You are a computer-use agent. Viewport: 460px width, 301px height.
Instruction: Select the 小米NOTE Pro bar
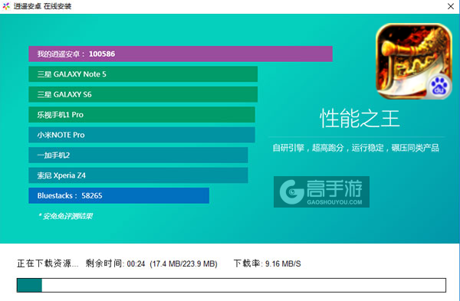pyautogui.click(x=142, y=135)
